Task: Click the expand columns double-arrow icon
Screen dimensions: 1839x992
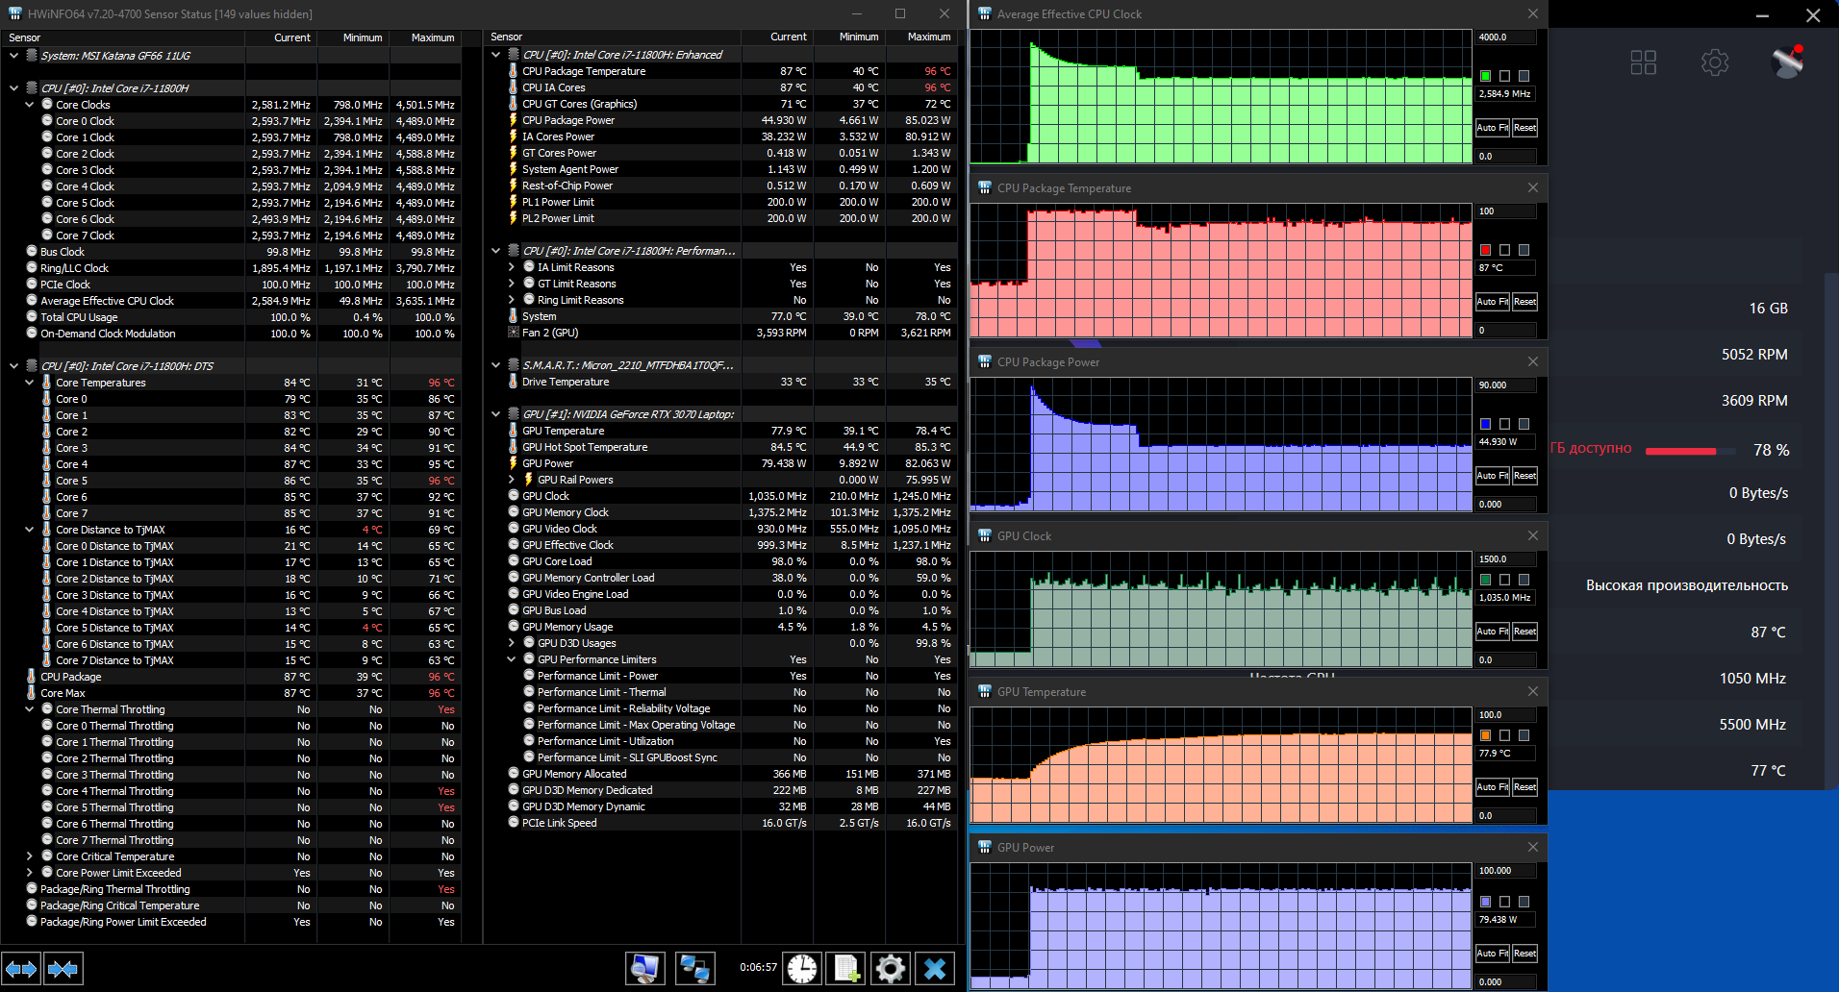Action: 21,969
